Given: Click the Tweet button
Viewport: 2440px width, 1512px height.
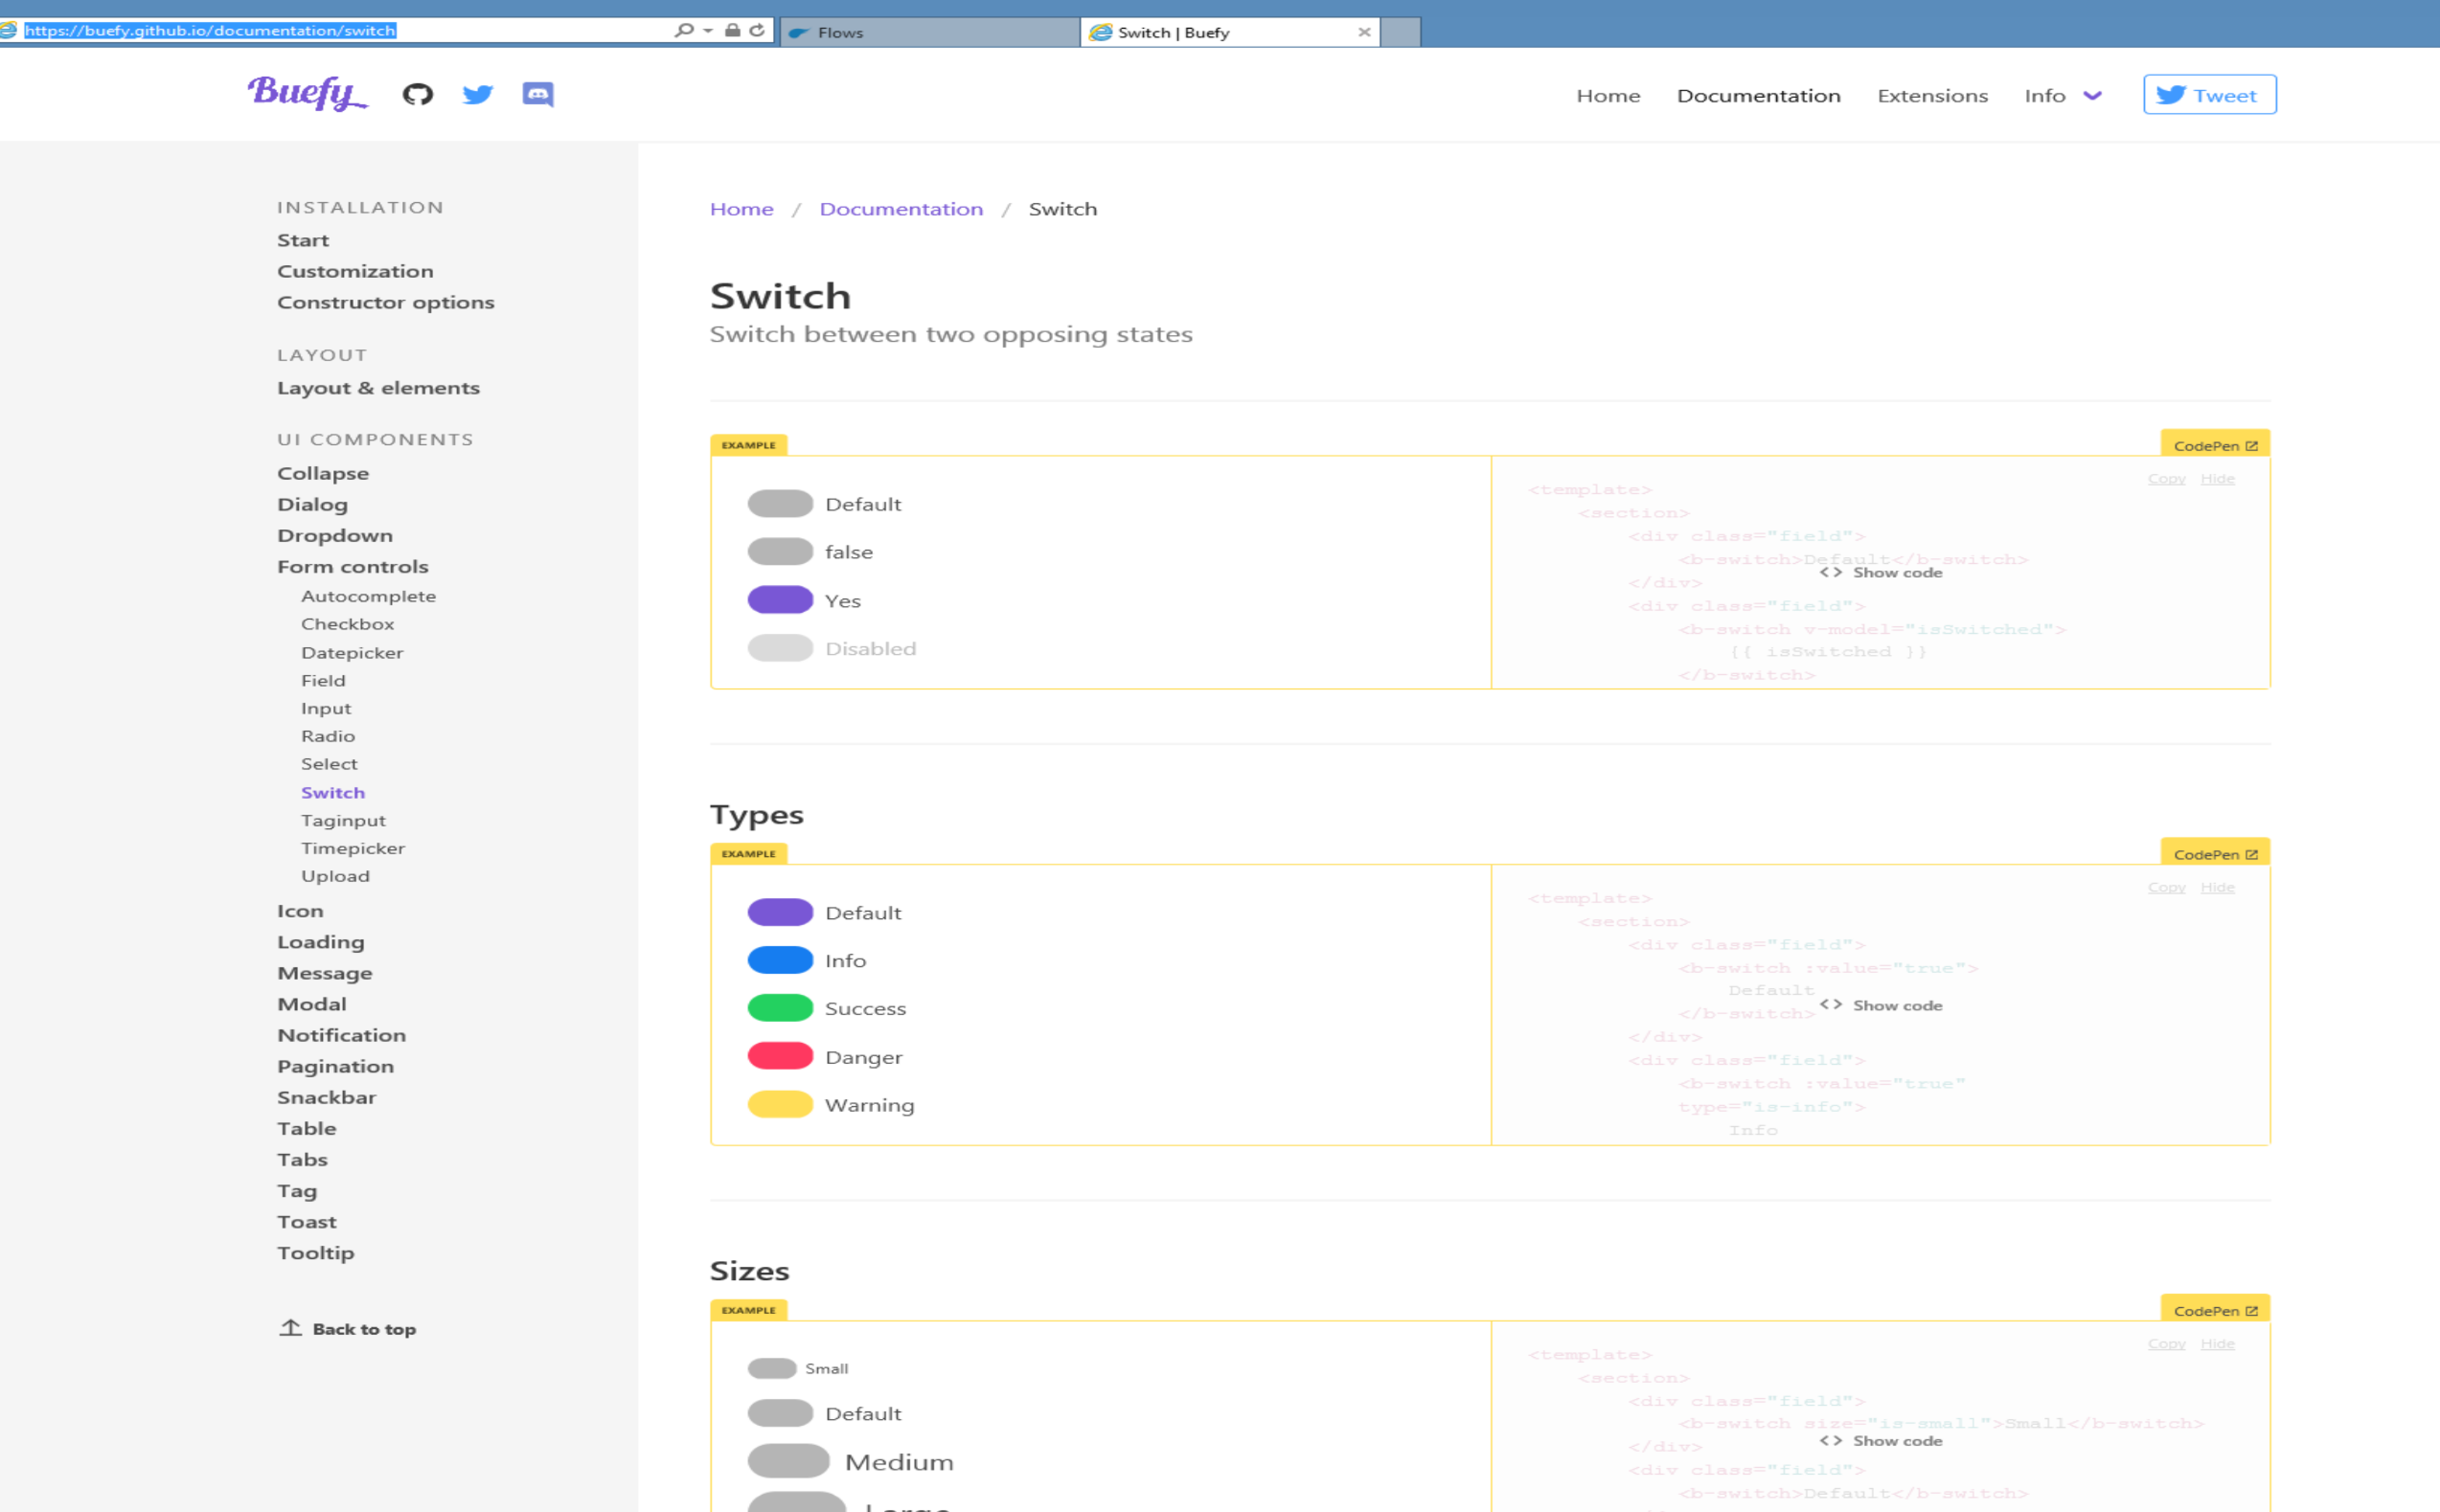Looking at the screenshot, I should pos(2209,94).
